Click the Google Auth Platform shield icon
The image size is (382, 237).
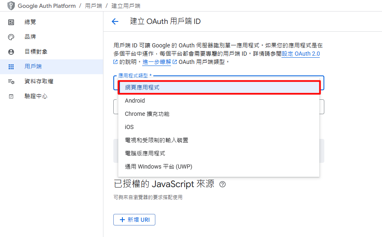tap(11, 6)
